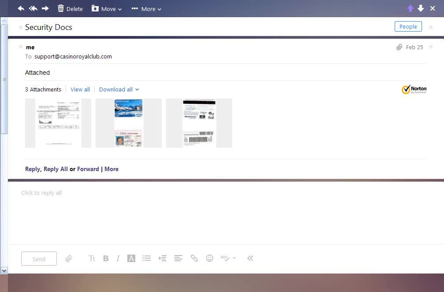Open the emoticon smiley picker
Viewport: 444px width, 292px height.
[210, 258]
